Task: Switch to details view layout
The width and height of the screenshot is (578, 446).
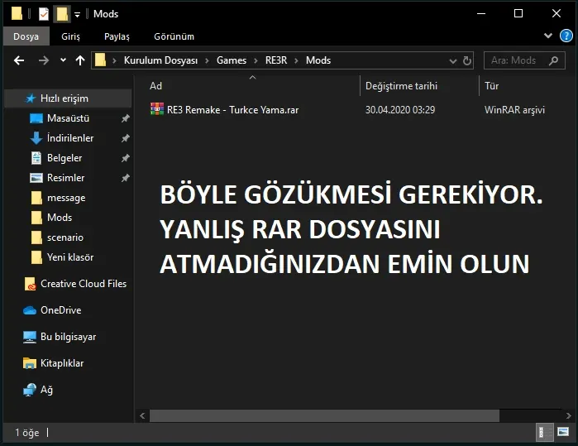Action: pyautogui.click(x=546, y=432)
